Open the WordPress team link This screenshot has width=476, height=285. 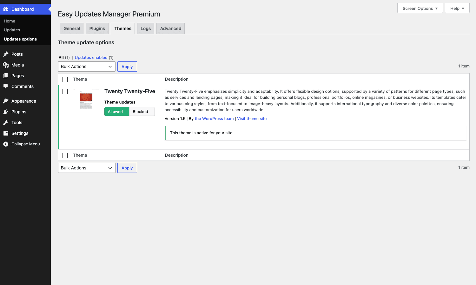pyautogui.click(x=214, y=118)
